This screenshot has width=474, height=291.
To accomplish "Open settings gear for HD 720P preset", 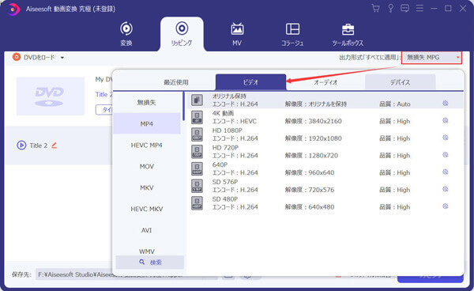I will [446, 155].
